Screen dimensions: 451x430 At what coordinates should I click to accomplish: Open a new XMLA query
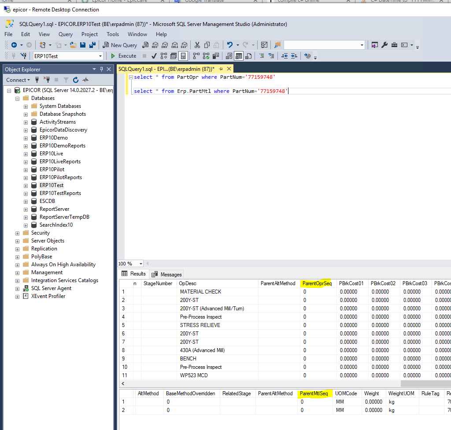point(174,45)
